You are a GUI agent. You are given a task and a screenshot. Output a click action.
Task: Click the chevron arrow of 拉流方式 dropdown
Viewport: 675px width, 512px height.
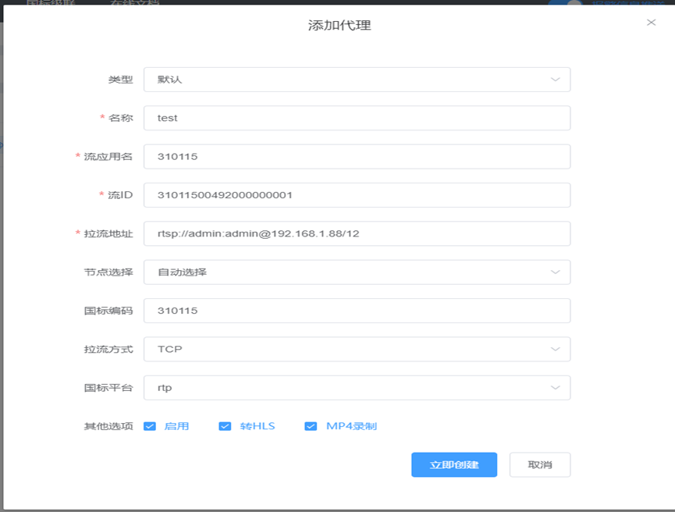point(556,349)
